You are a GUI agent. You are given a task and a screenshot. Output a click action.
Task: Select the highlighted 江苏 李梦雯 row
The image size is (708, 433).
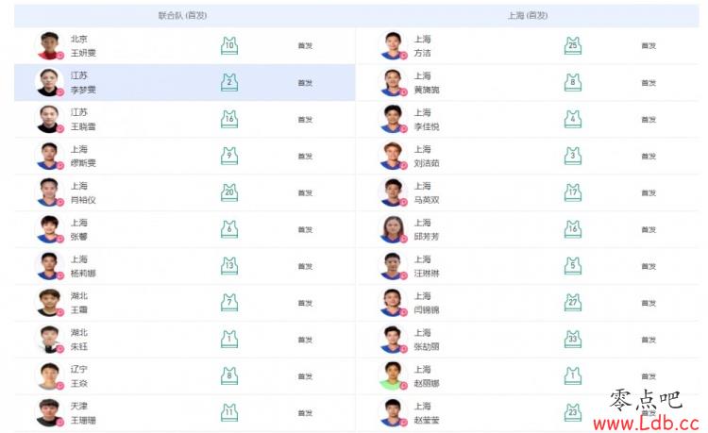click(185, 82)
